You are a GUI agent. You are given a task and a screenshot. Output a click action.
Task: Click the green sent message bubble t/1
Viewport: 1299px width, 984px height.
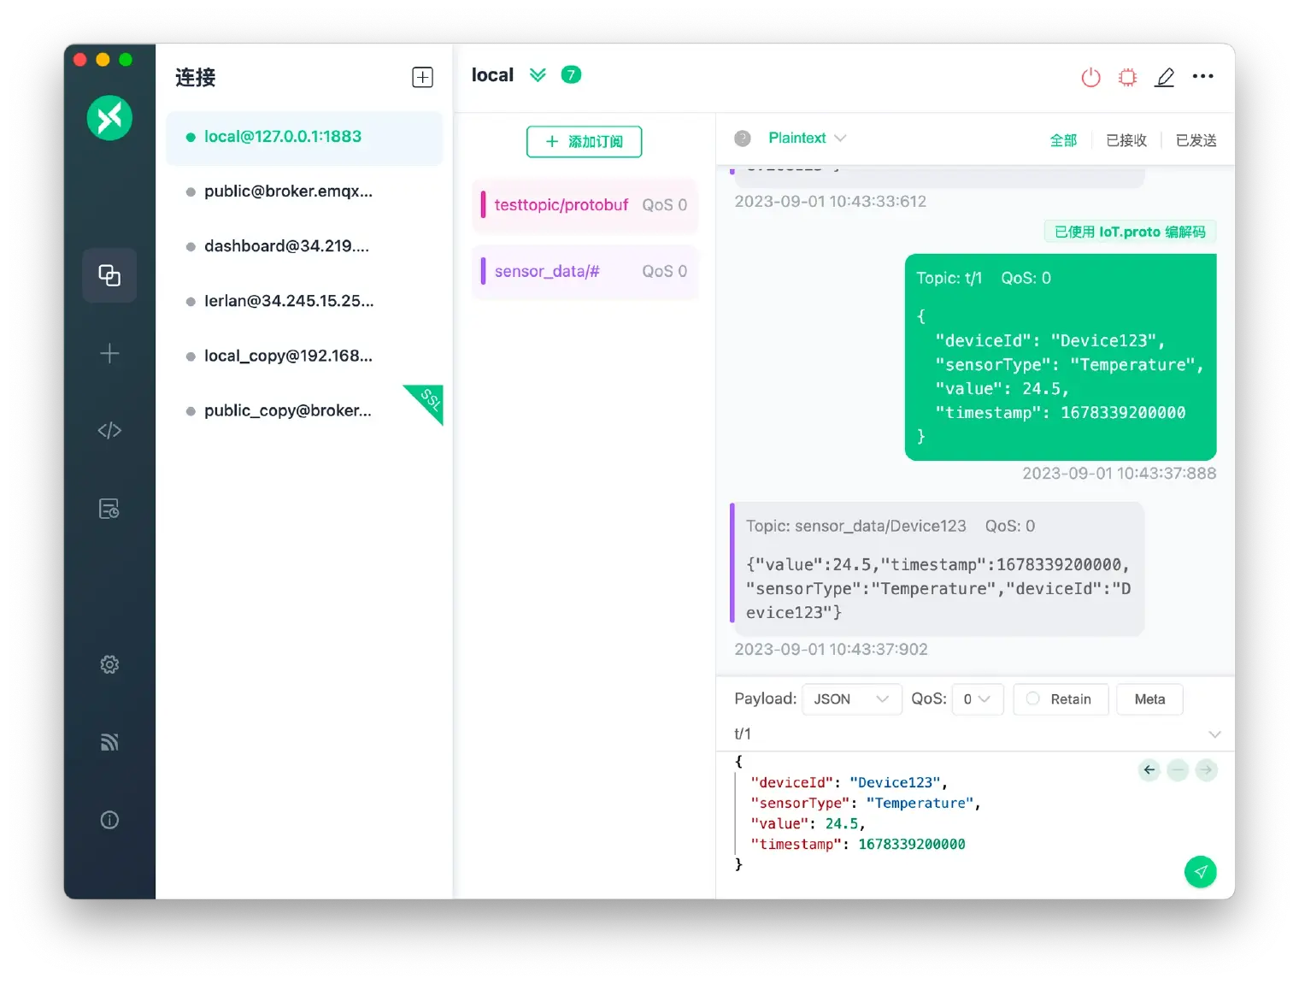[1061, 357]
